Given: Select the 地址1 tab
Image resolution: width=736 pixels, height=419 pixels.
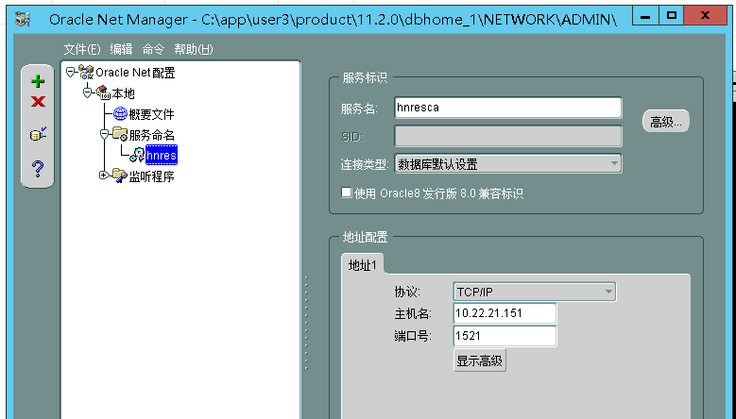Looking at the screenshot, I should pyautogui.click(x=363, y=265).
